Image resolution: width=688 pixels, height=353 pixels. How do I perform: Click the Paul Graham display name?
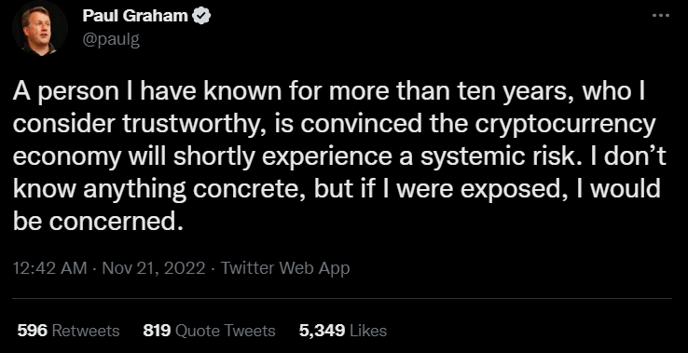click(135, 16)
